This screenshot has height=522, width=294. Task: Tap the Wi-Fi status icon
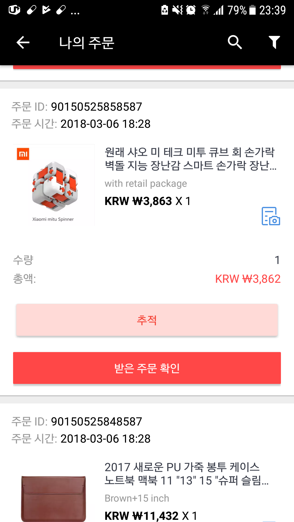pos(206,10)
